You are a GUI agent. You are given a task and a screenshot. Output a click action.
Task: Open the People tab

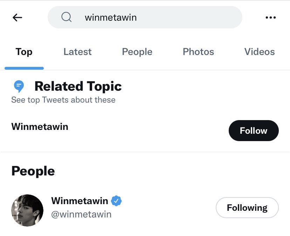click(137, 52)
